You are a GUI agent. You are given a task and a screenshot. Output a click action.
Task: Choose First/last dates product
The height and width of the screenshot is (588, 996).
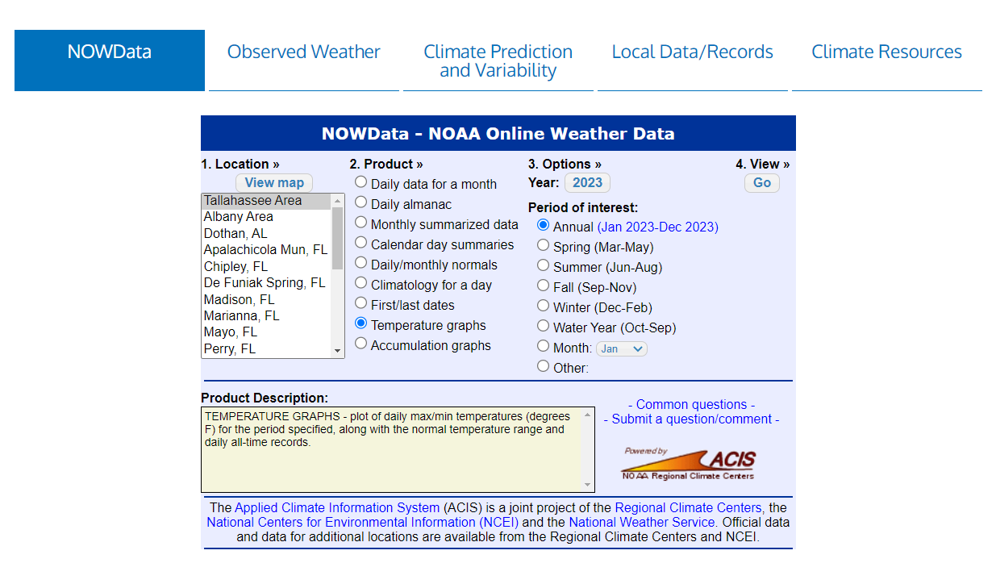point(360,304)
